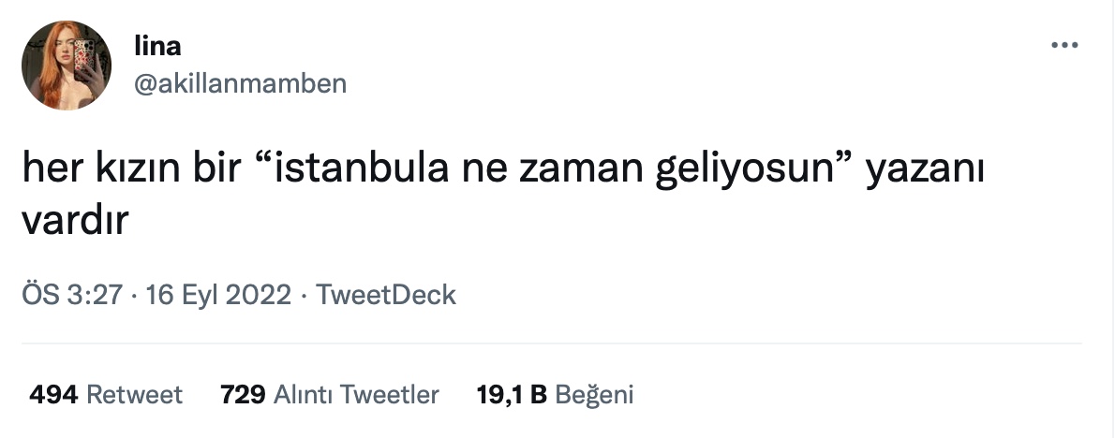Click the Retweet label text

[x=134, y=395]
